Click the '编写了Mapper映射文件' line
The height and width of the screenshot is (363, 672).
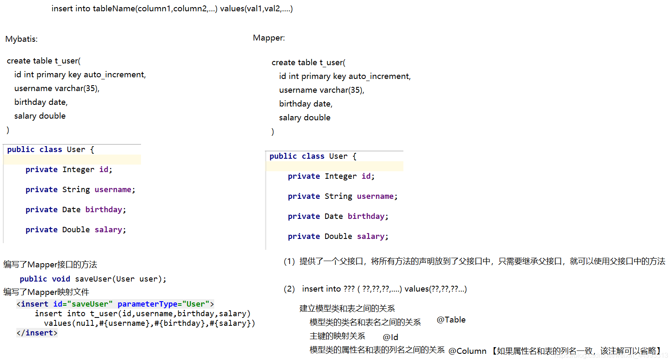[46, 292]
